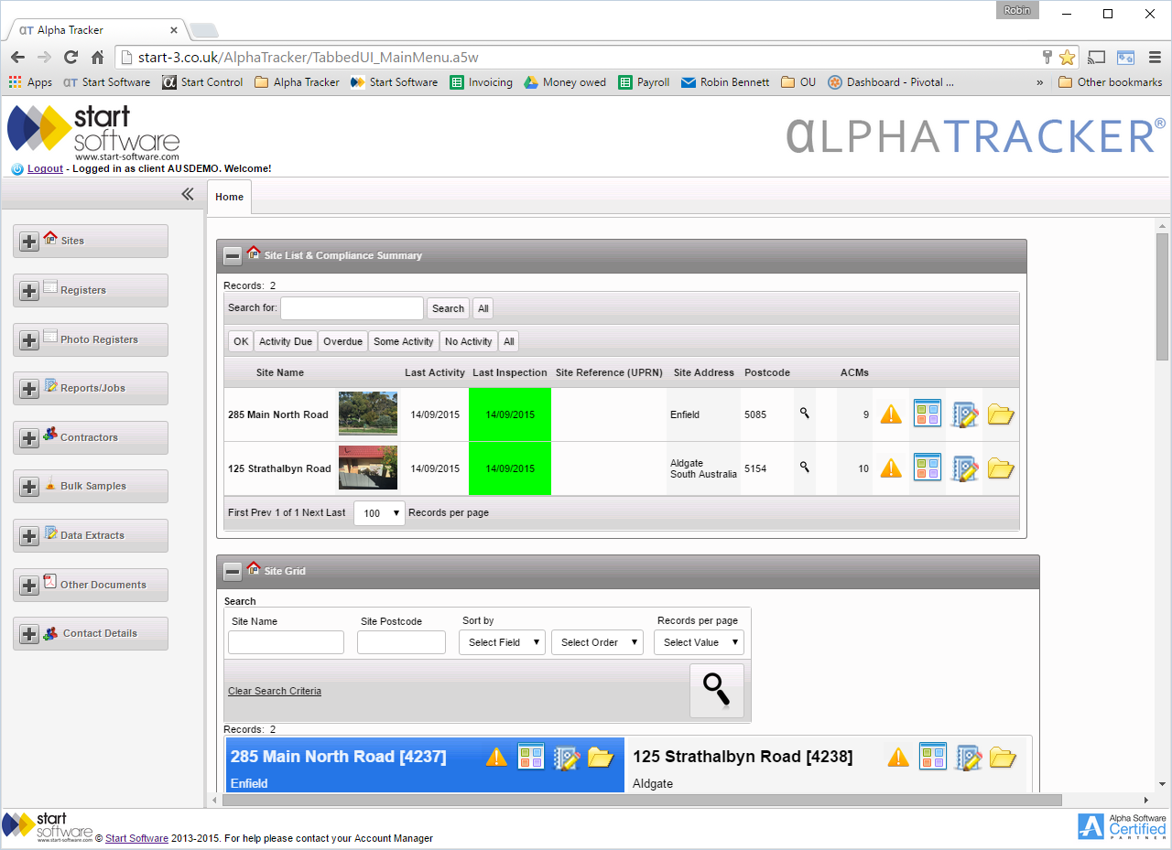Open the document folder for 125 Strathalbyn Road
Image resolution: width=1172 pixels, height=850 pixels.
(1000, 468)
